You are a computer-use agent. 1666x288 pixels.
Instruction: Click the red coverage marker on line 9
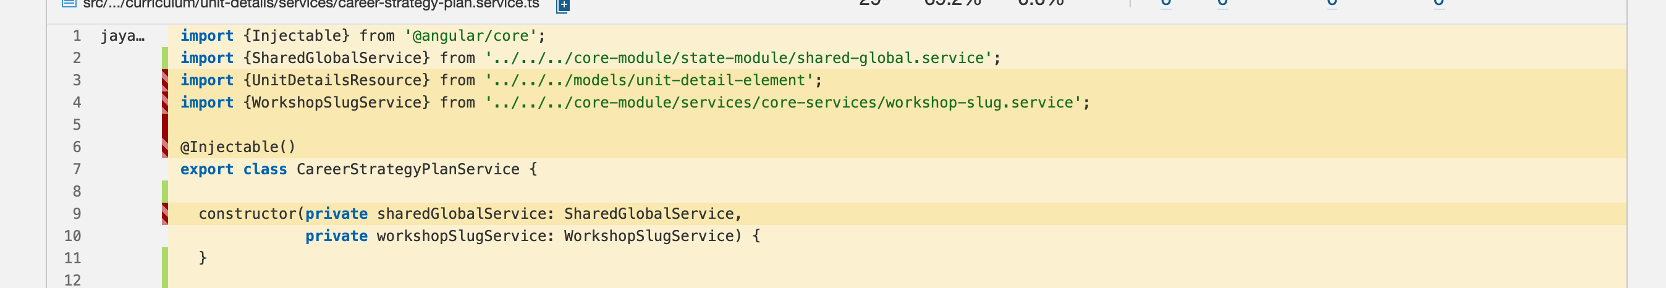click(165, 214)
